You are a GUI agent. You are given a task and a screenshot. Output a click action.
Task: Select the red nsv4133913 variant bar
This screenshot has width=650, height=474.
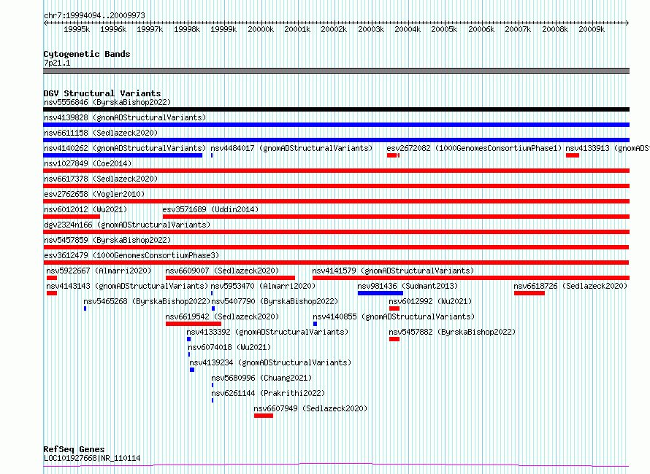[573, 155]
